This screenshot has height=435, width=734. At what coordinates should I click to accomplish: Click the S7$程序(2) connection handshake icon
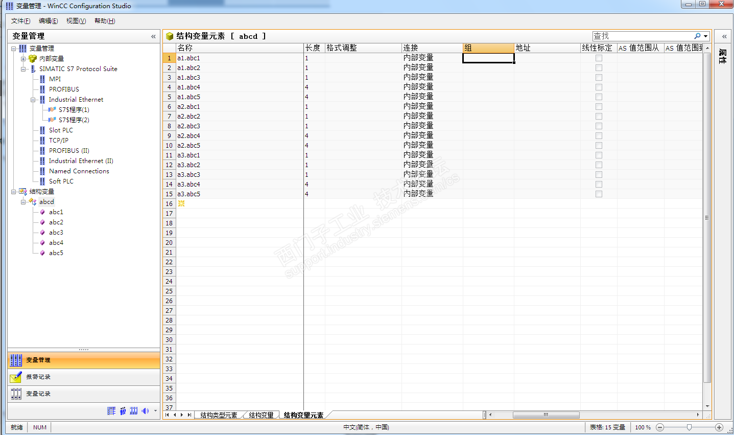click(52, 120)
